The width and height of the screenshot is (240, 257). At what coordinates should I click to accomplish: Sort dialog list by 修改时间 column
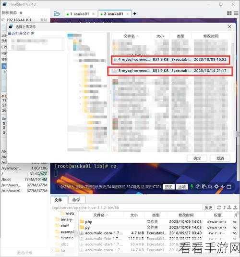coord(211,36)
